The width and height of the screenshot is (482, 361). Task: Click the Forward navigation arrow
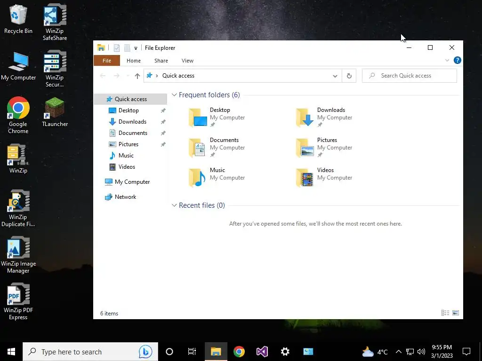117,76
